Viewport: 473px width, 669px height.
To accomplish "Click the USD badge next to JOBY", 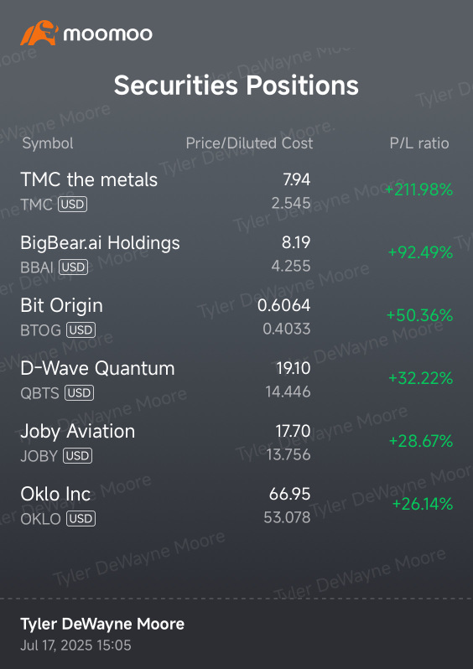I will click(x=78, y=456).
